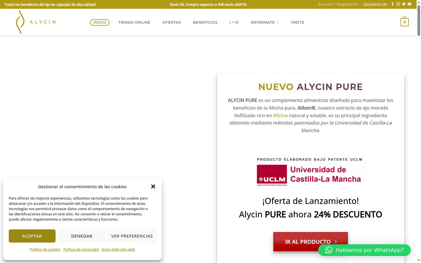
Task: Click the 'SÍGUENOS EN:' label
Action: pos(375,4)
